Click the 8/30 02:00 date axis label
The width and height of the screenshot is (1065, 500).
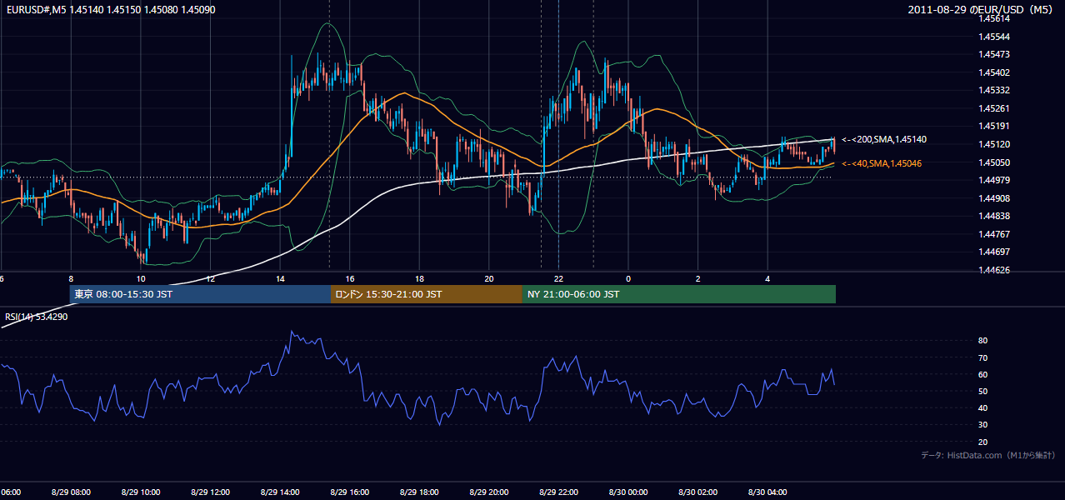697,492
